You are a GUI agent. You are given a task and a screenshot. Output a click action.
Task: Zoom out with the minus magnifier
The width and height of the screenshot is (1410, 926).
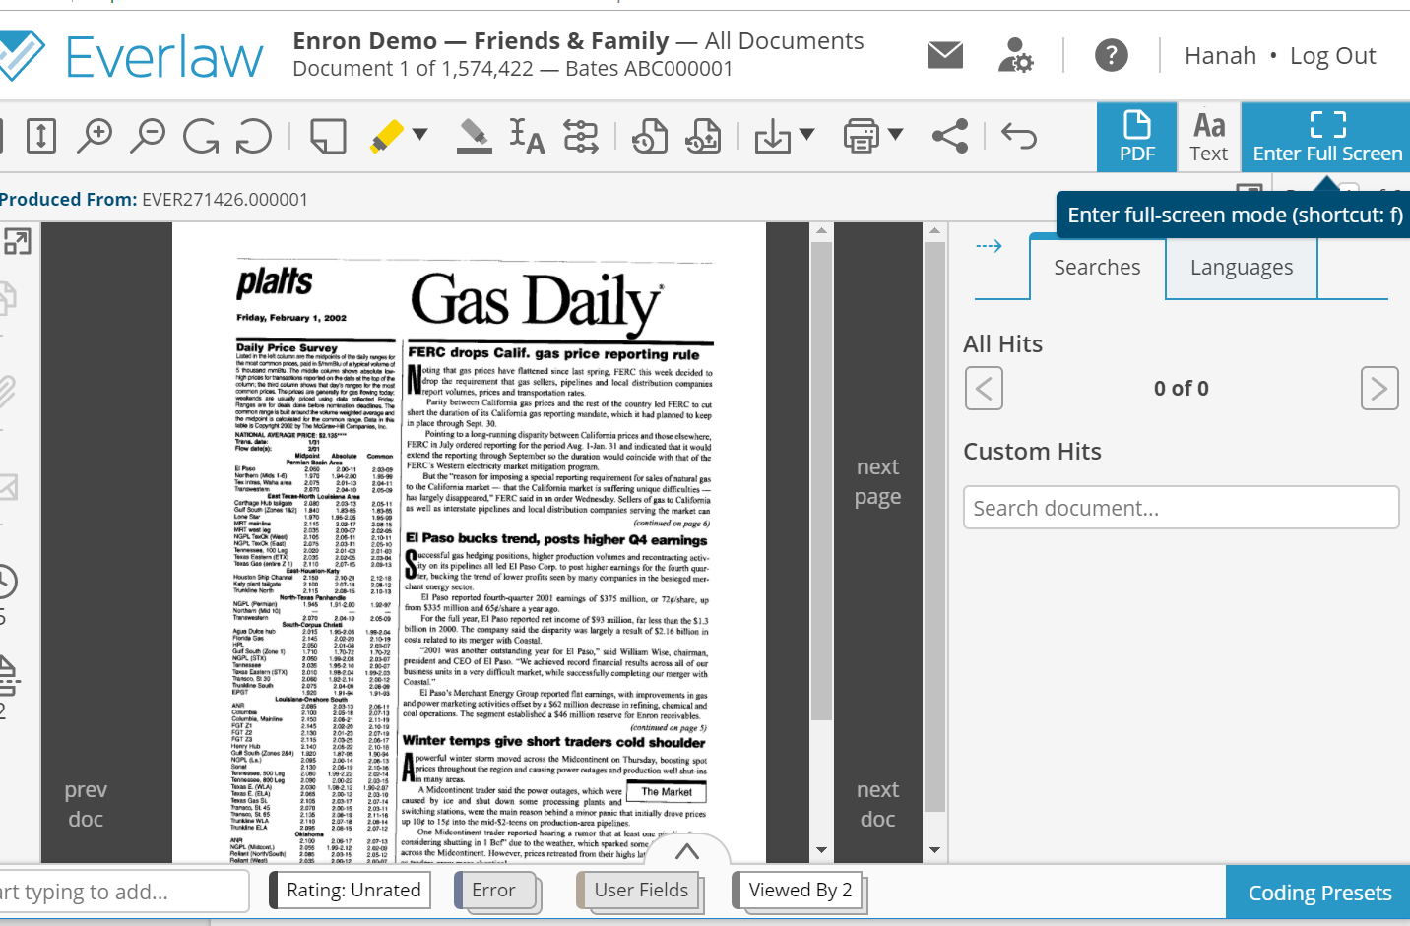point(149,136)
